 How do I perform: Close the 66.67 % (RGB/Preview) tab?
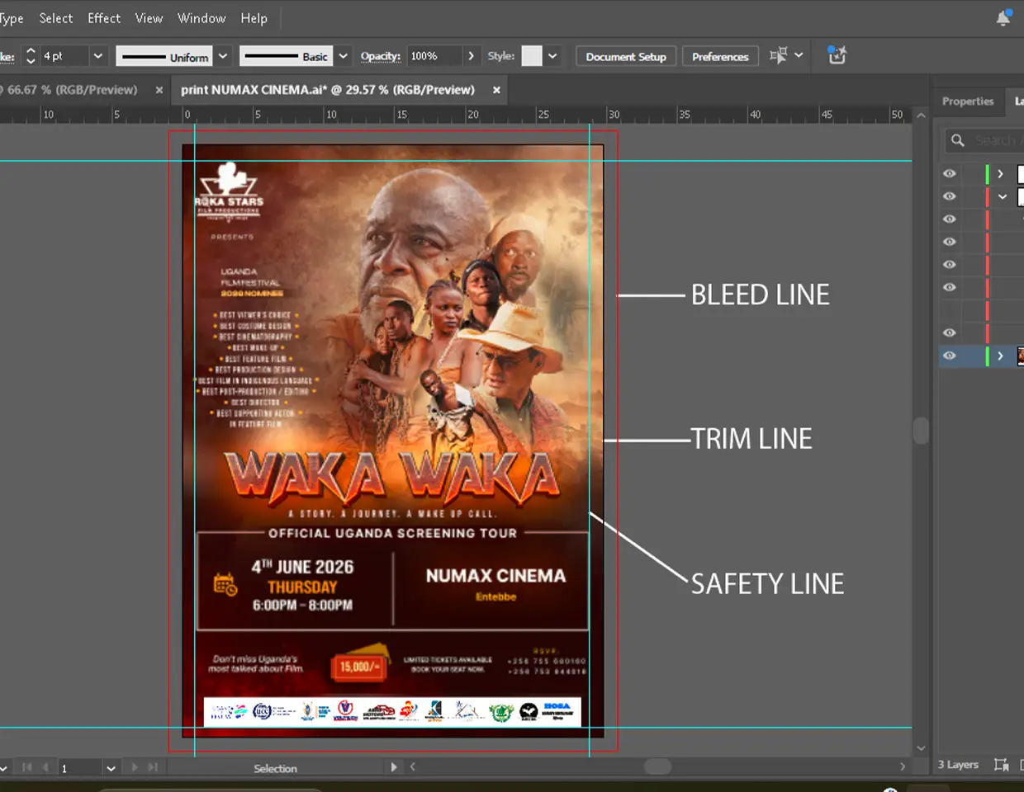pos(159,90)
